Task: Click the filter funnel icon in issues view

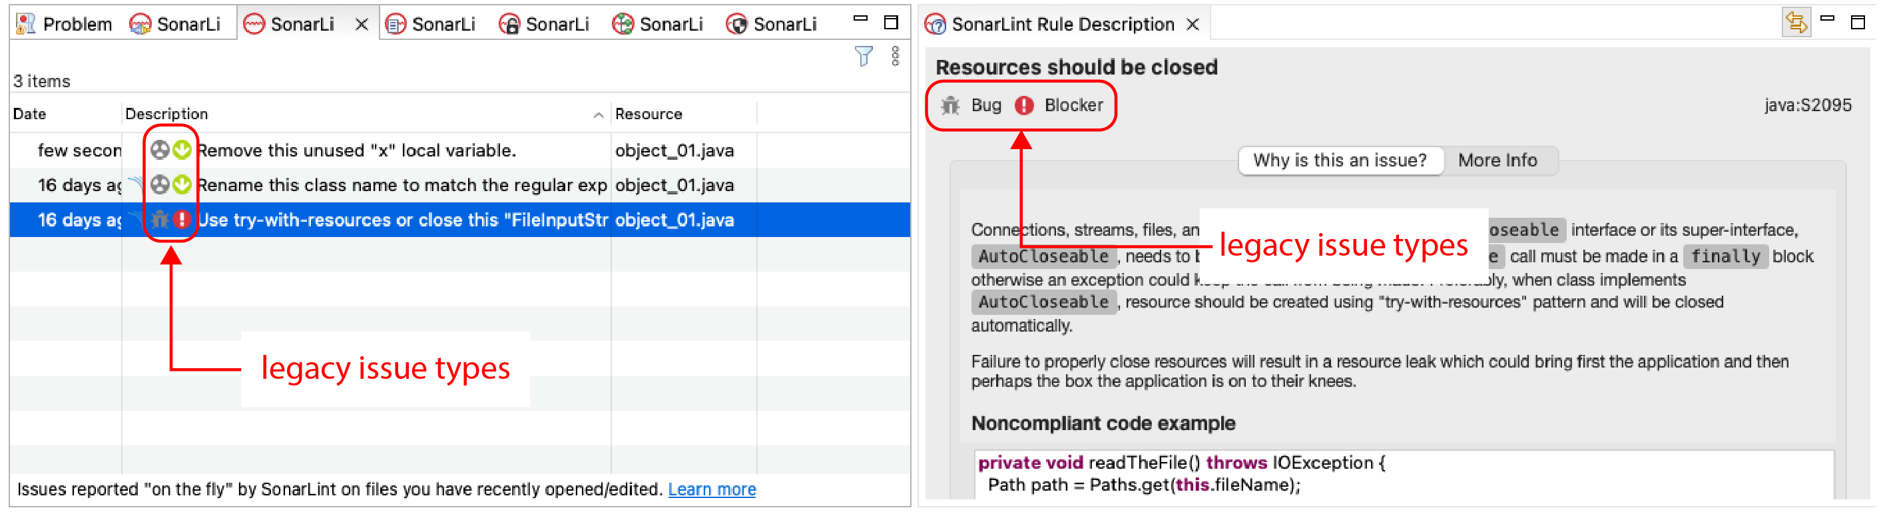Action: tap(864, 56)
